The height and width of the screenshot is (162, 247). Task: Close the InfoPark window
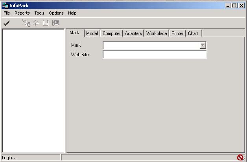[241, 6]
